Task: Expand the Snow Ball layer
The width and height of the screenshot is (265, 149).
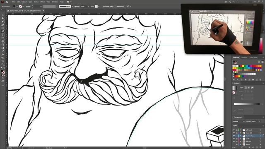Action: (x=241, y=133)
